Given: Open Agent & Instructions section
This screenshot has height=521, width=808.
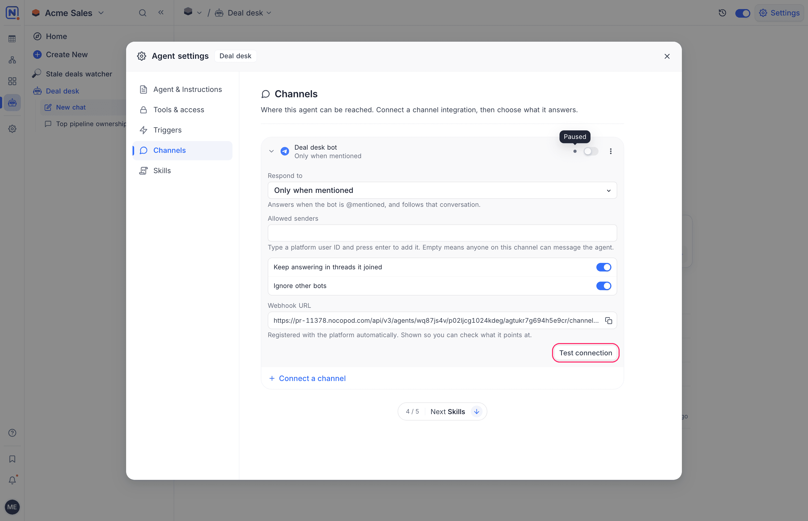Looking at the screenshot, I should pyautogui.click(x=182, y=89).
